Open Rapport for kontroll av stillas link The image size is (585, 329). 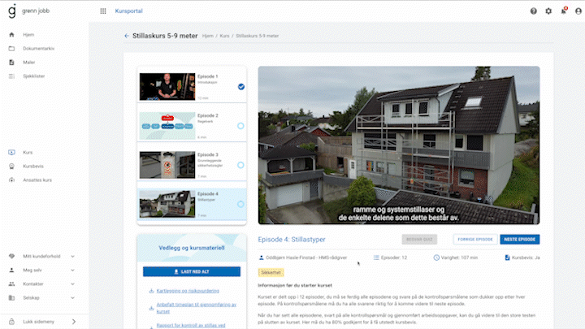[x=191, y=325]
